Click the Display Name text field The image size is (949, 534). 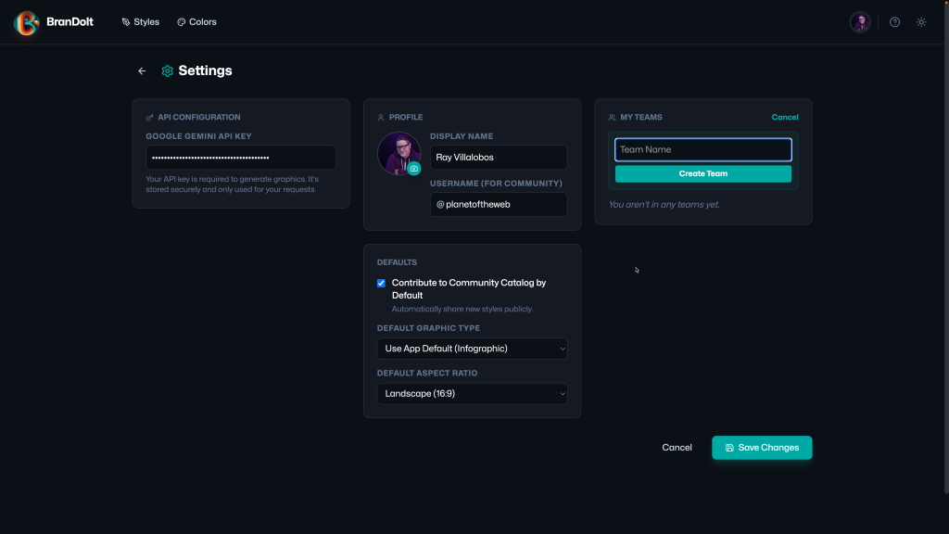499,158
